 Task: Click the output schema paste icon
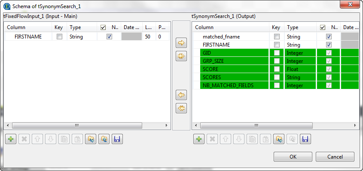266,139
